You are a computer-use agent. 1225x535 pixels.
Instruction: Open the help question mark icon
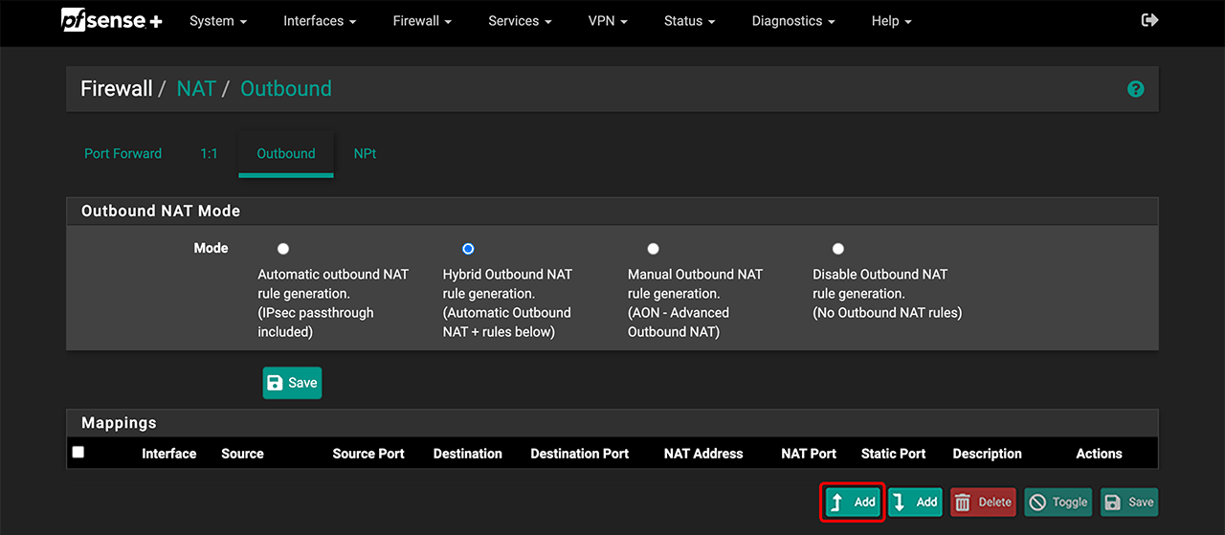[x=1135, y=89]
